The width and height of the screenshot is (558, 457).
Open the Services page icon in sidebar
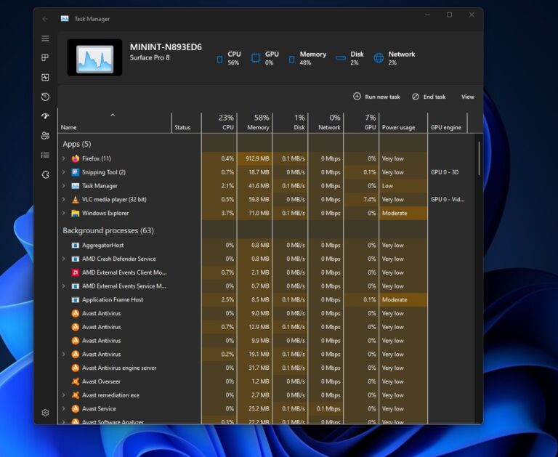click(x=45, y=175)
